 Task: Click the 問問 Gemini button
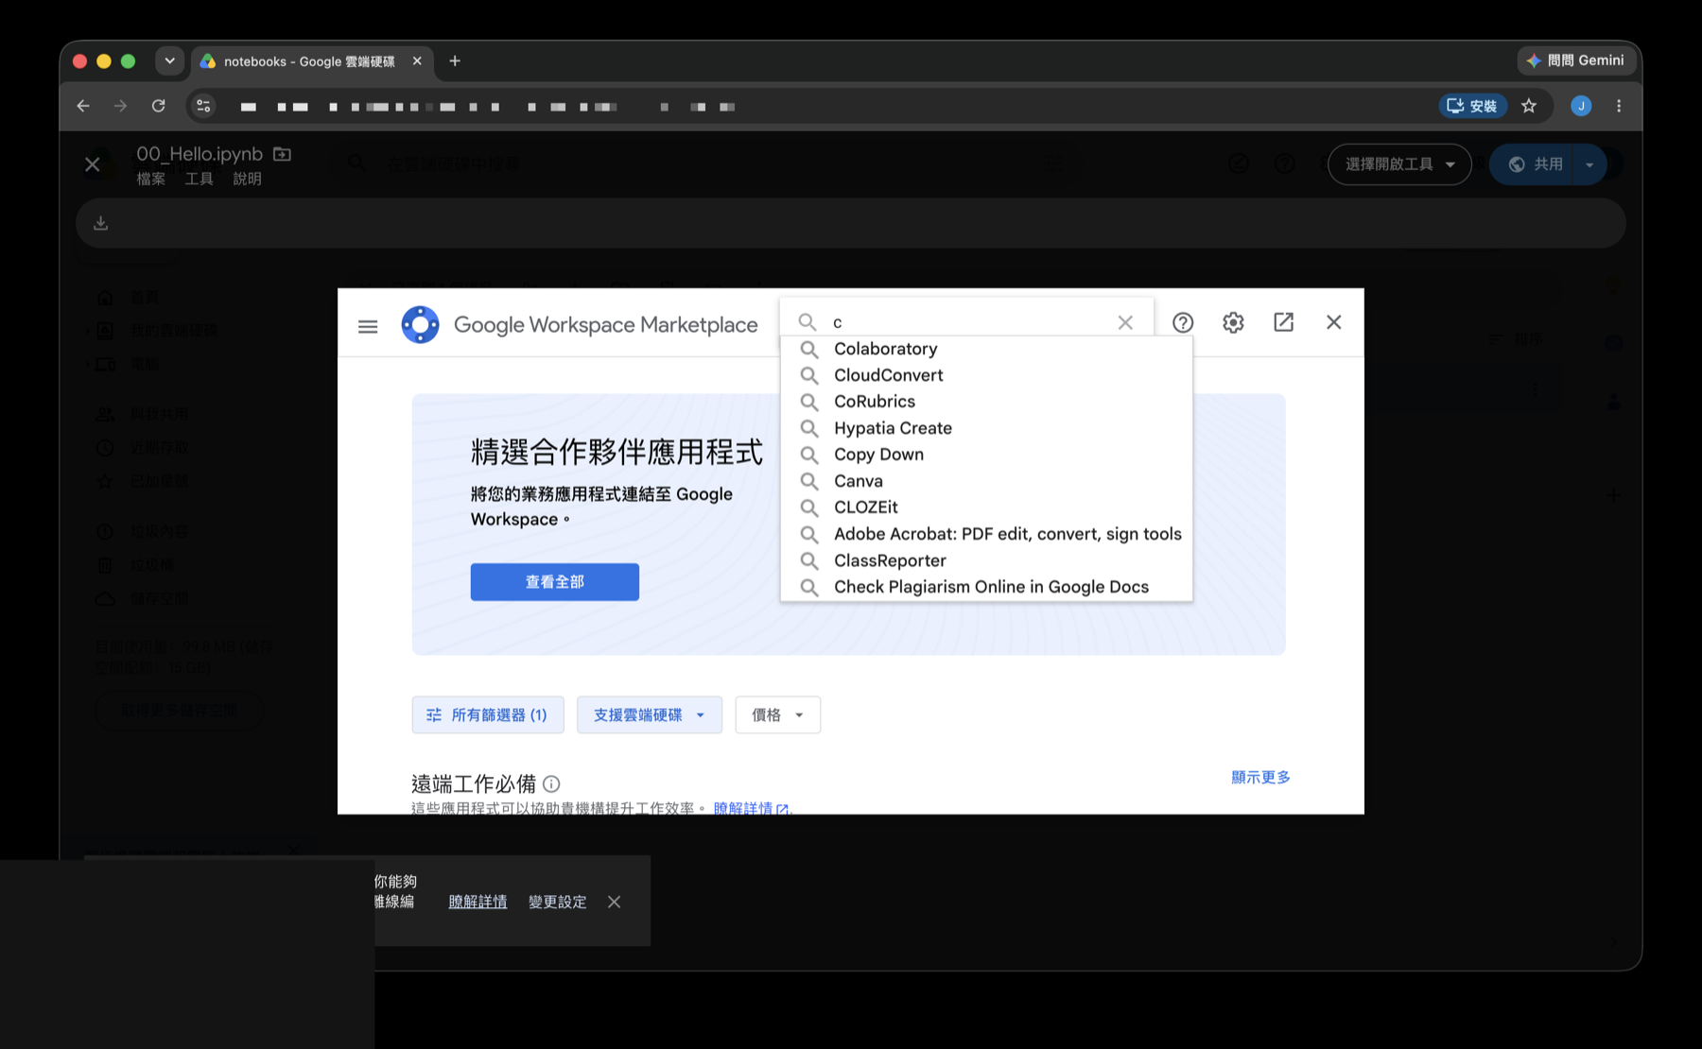[1576, 60]
